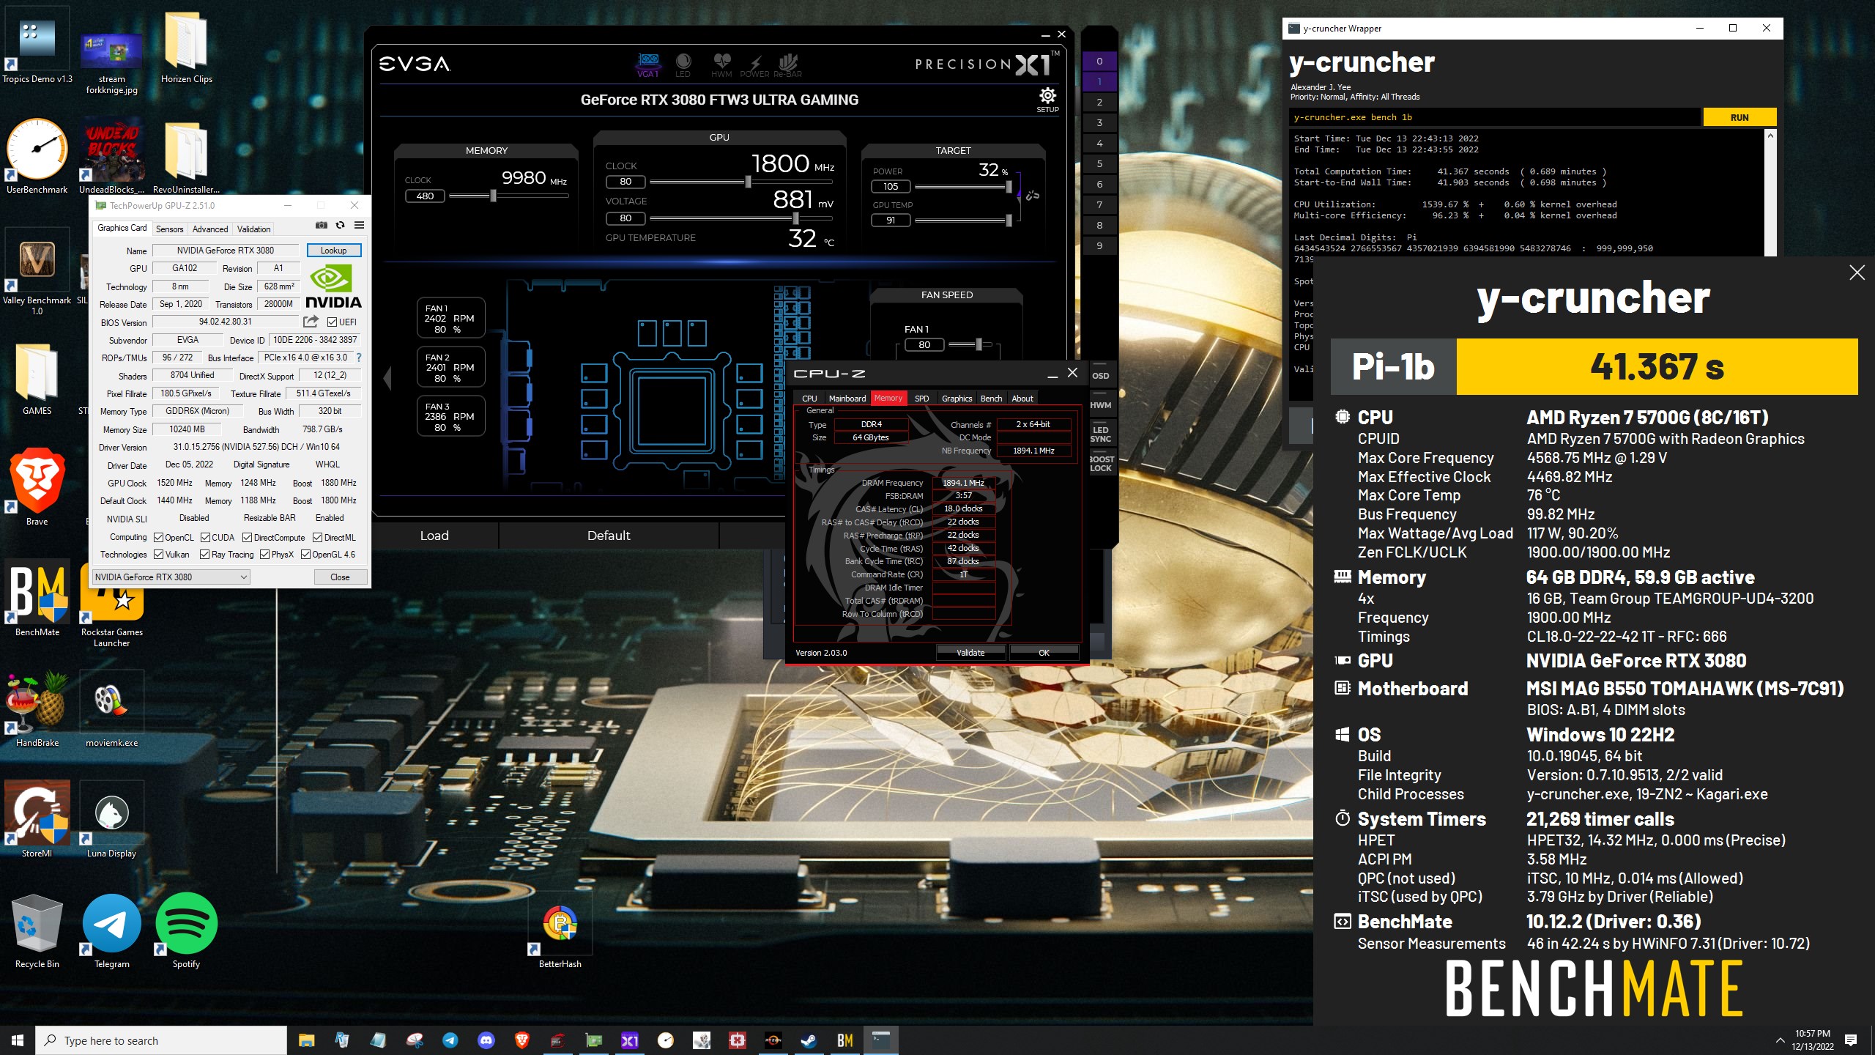
Task: Open the GPU-Z hamburger menu
Action: coord(359,225)
